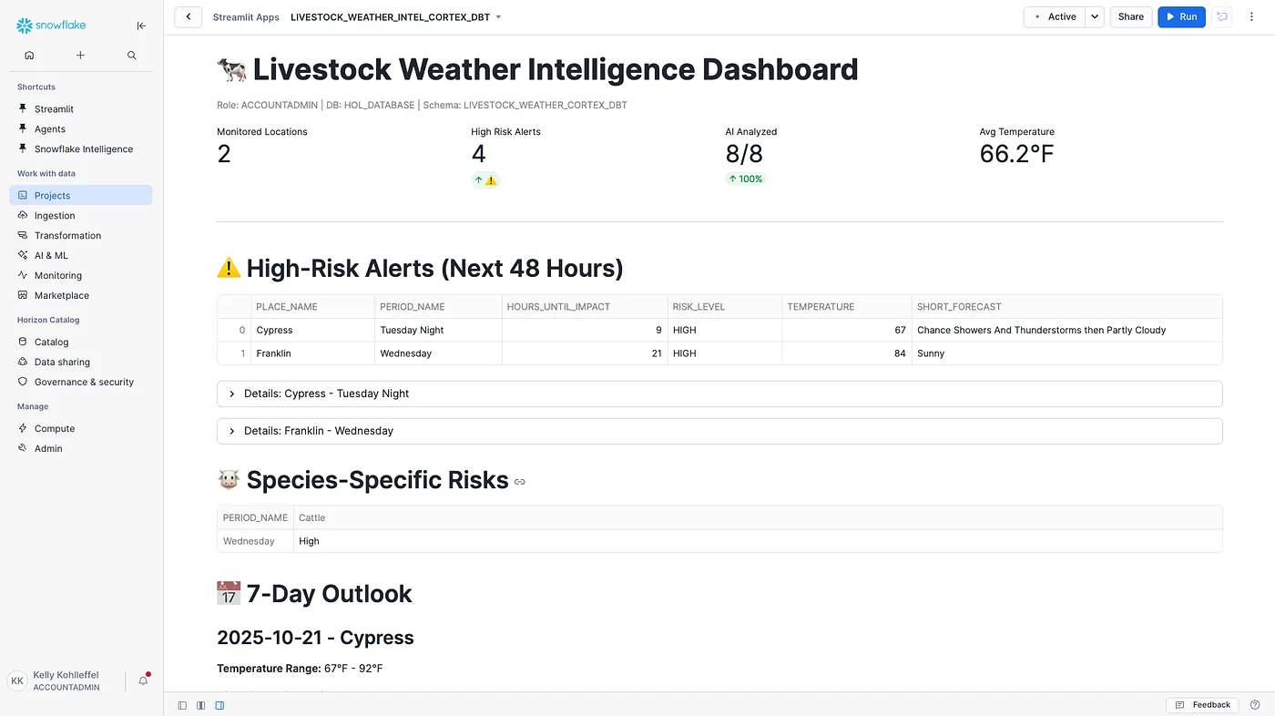Click the Tuesday Night cell
The width and height of the screenshot is (1275, 716).
(x=438, y=330)
